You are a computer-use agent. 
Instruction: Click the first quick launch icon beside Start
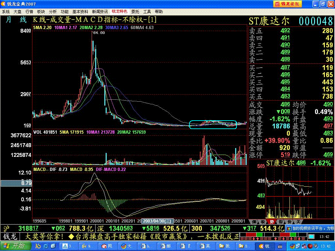pyautogui.click(x=38, y=246)
